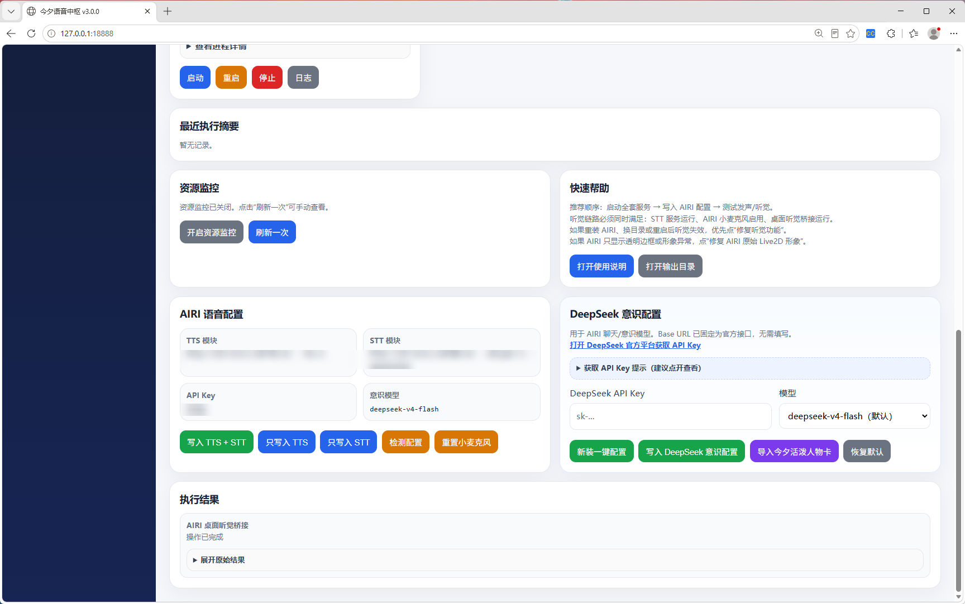The height and width of the screenshot is (604, 965).
Task: Follow the 打开 DeepSeek 官方平台获取 API Key link
Action: point(635,345)
